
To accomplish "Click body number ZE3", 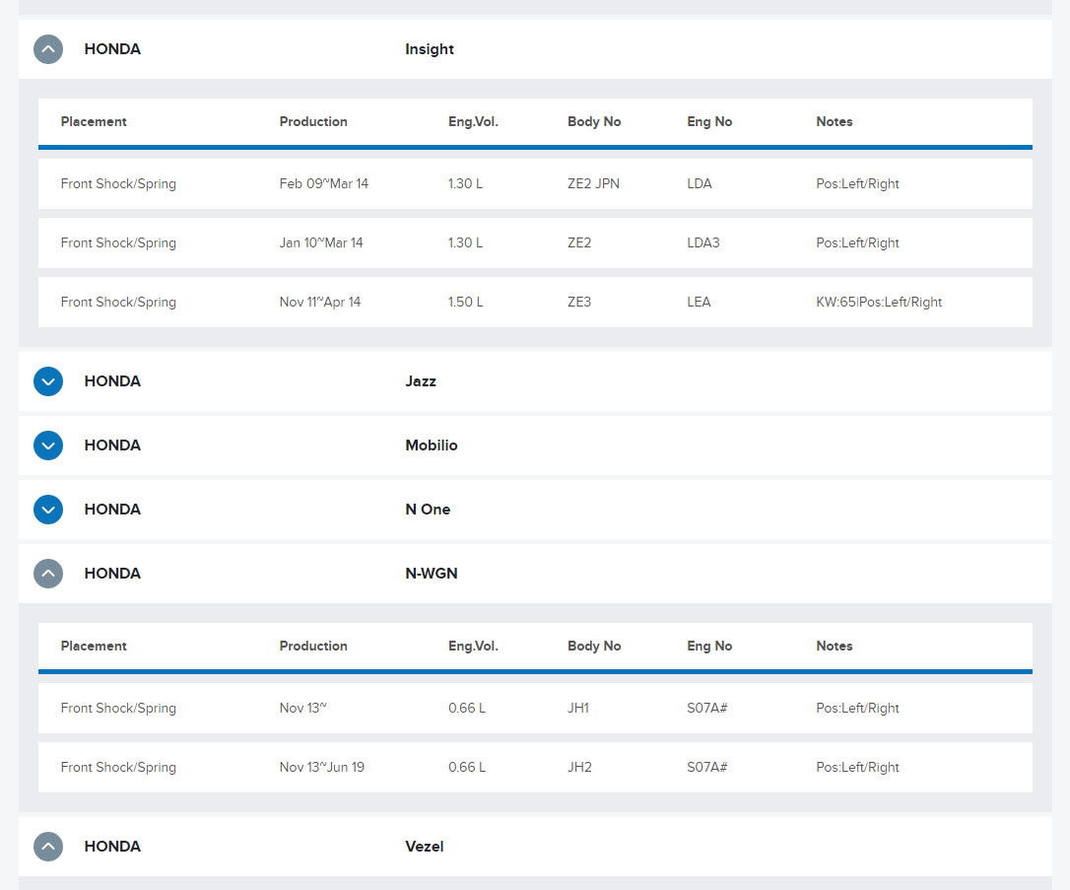I will (578, 303).
